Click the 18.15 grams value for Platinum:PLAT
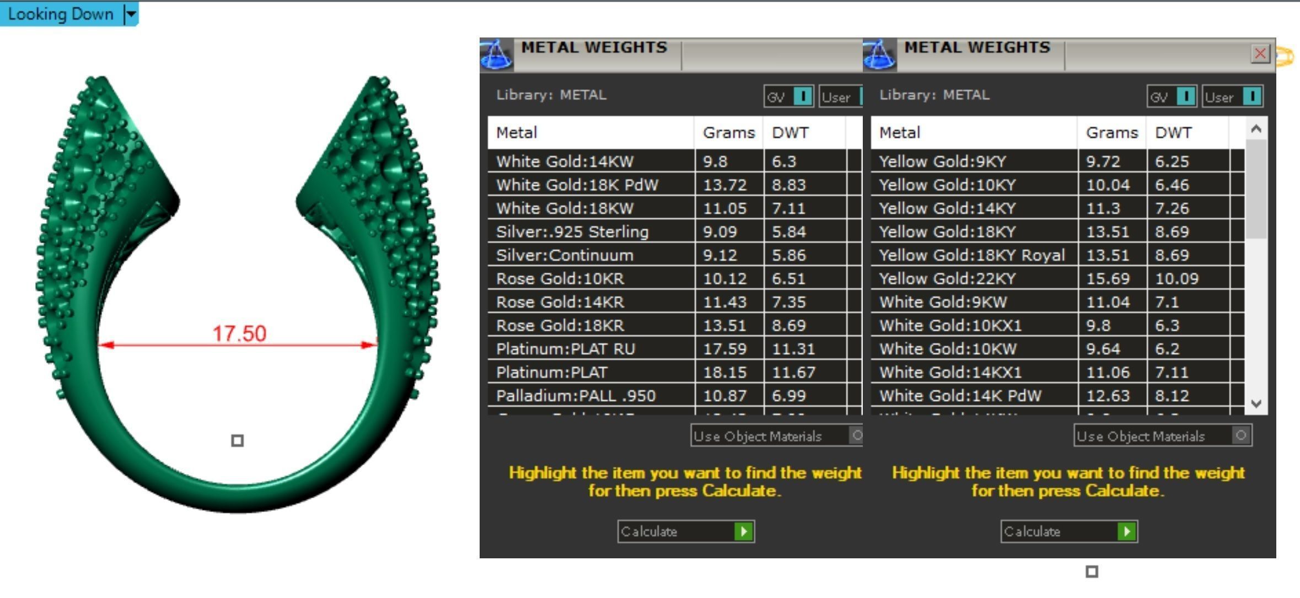 point(725,373)
